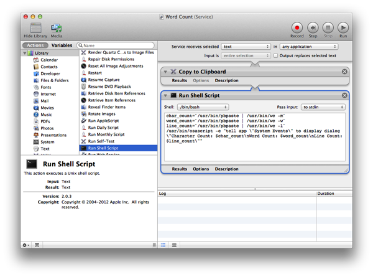Click the Step workflow button
The image size is (373, 277).
point(313,27)
